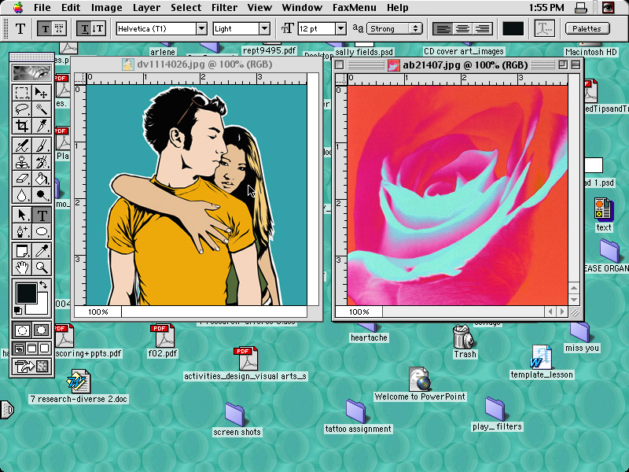Select the Crop tool
Image resolution: width=629 pixels, height=472 pixels.
[22, 126]
